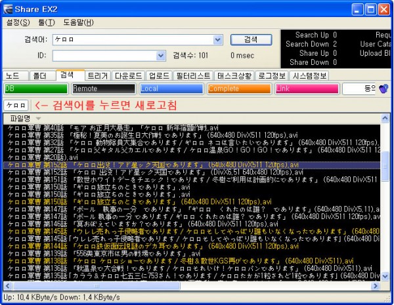Toggle the black Remote filter bar
The width and height of the screenshot is (394, 305).
point(104,89)
